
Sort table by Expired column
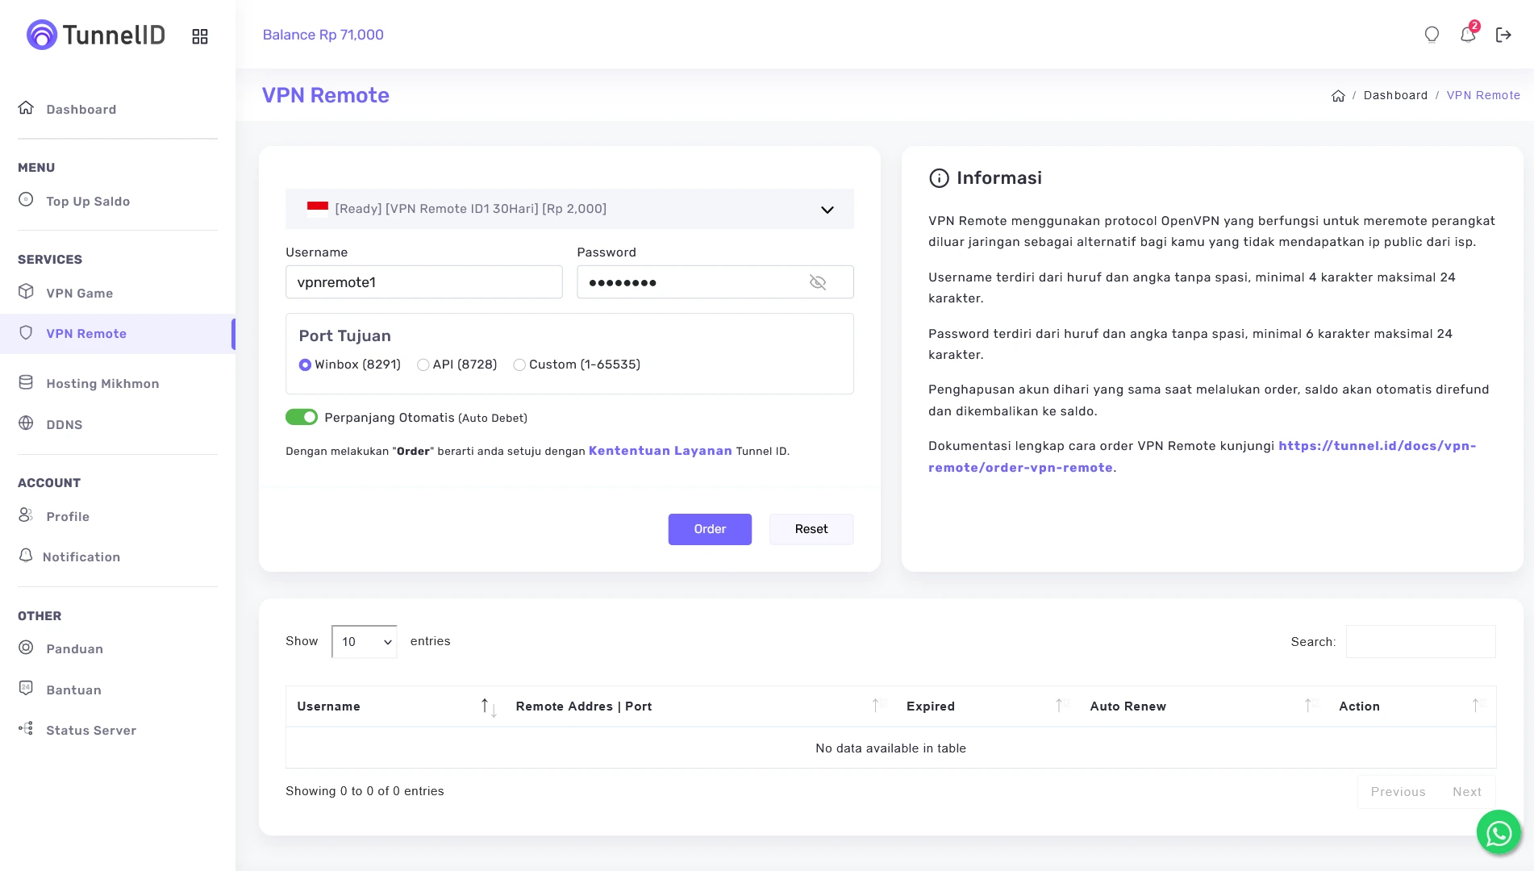click(x=987, y=706)
